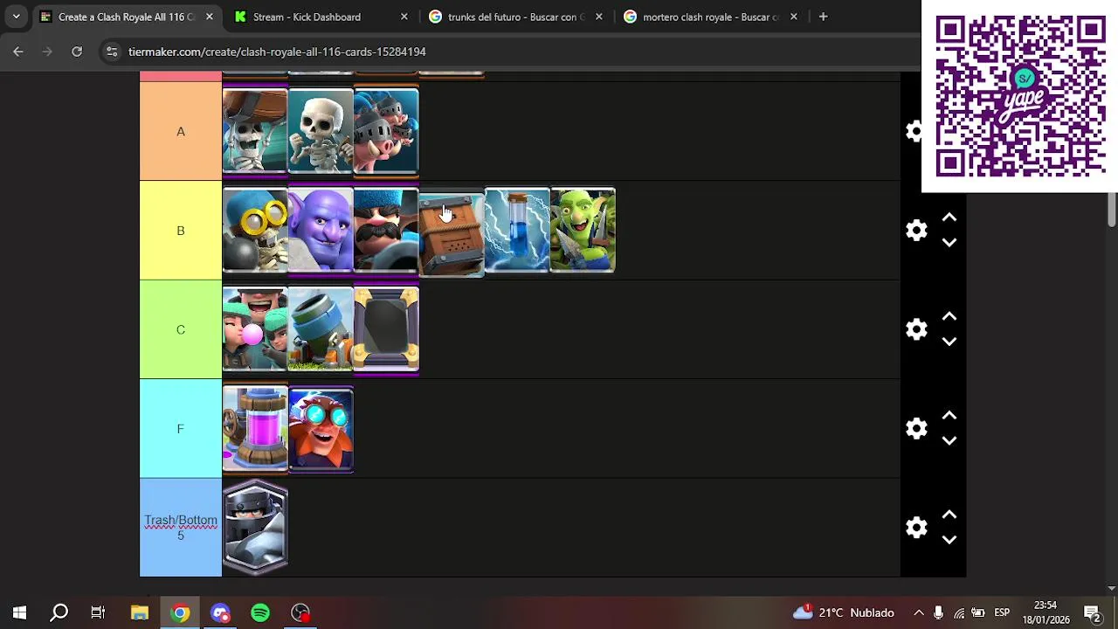Viewport: 1118px width, 629px height.
Task: Open the weather widget showing 21°C Nublado
Action: click(x=844, y=612)
